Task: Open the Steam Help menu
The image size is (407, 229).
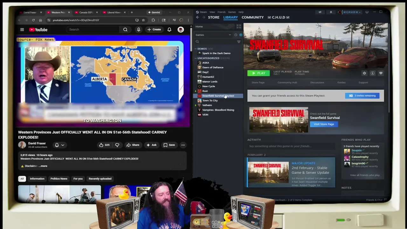Action: [241, 12]
